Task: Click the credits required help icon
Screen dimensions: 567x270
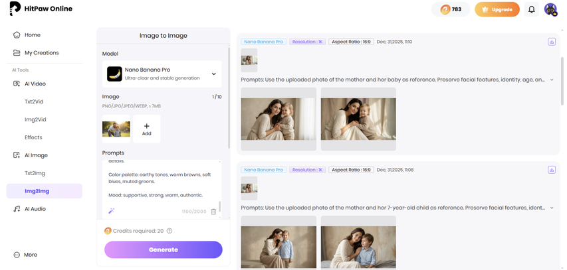Action: tap(170, 231)
